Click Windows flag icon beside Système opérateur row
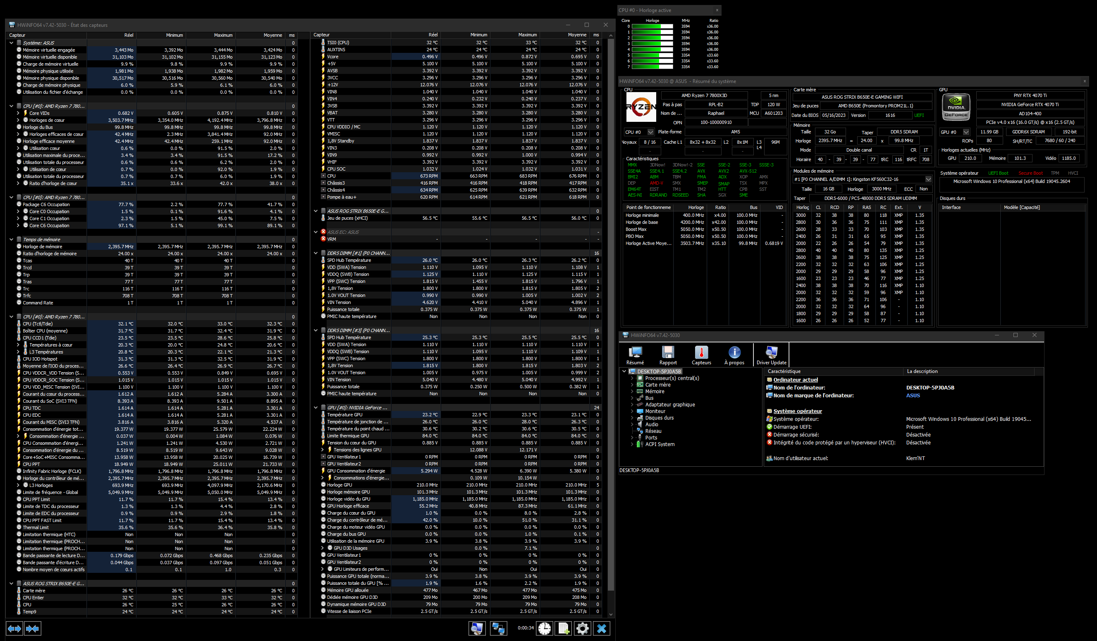The image size is (1097, 641). point(769,419)
